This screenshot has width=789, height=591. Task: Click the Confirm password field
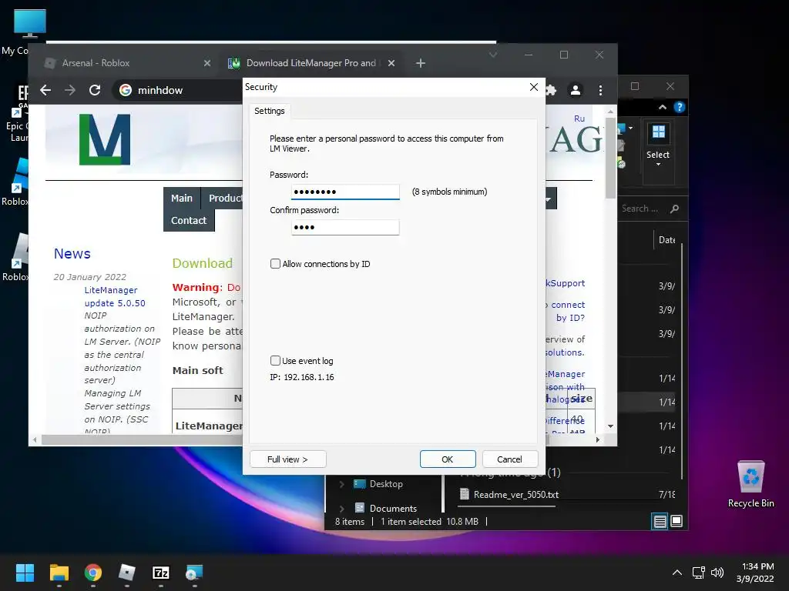click(345, 227)
